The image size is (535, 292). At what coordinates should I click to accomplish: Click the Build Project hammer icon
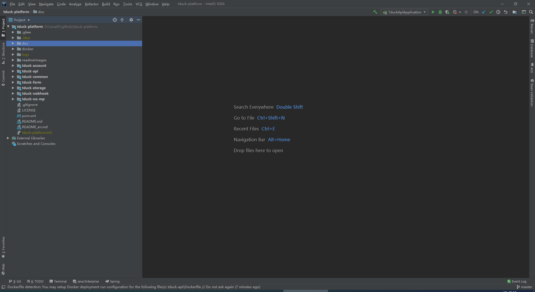click(375, 12)
